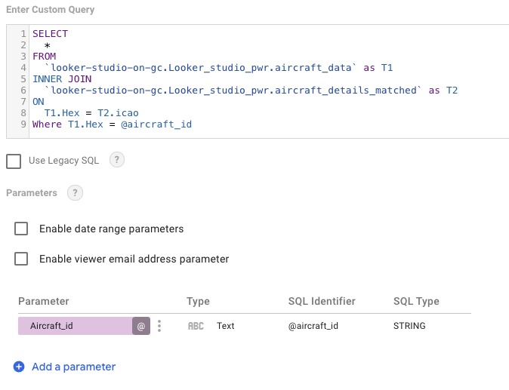Click the blue plus icon to add a parameter

click(x=19, y=367)
